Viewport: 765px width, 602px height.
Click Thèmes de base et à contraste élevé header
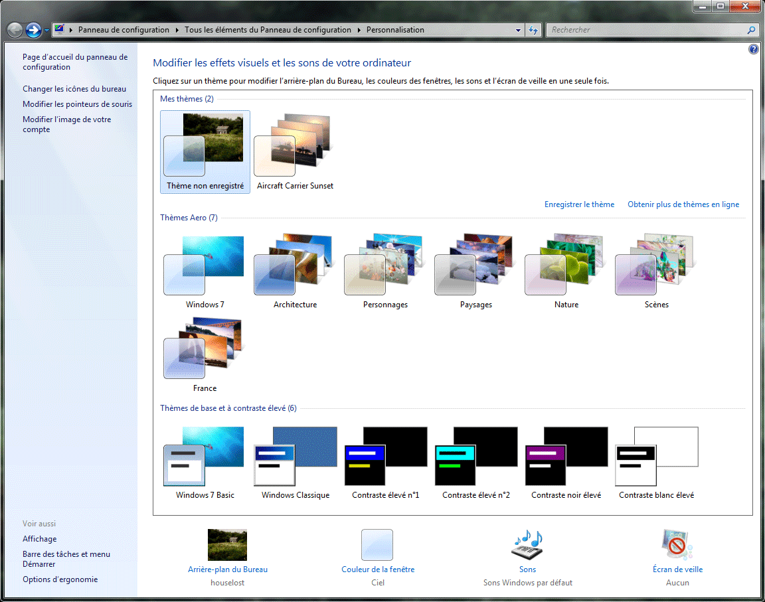click(x=228, y=408)
